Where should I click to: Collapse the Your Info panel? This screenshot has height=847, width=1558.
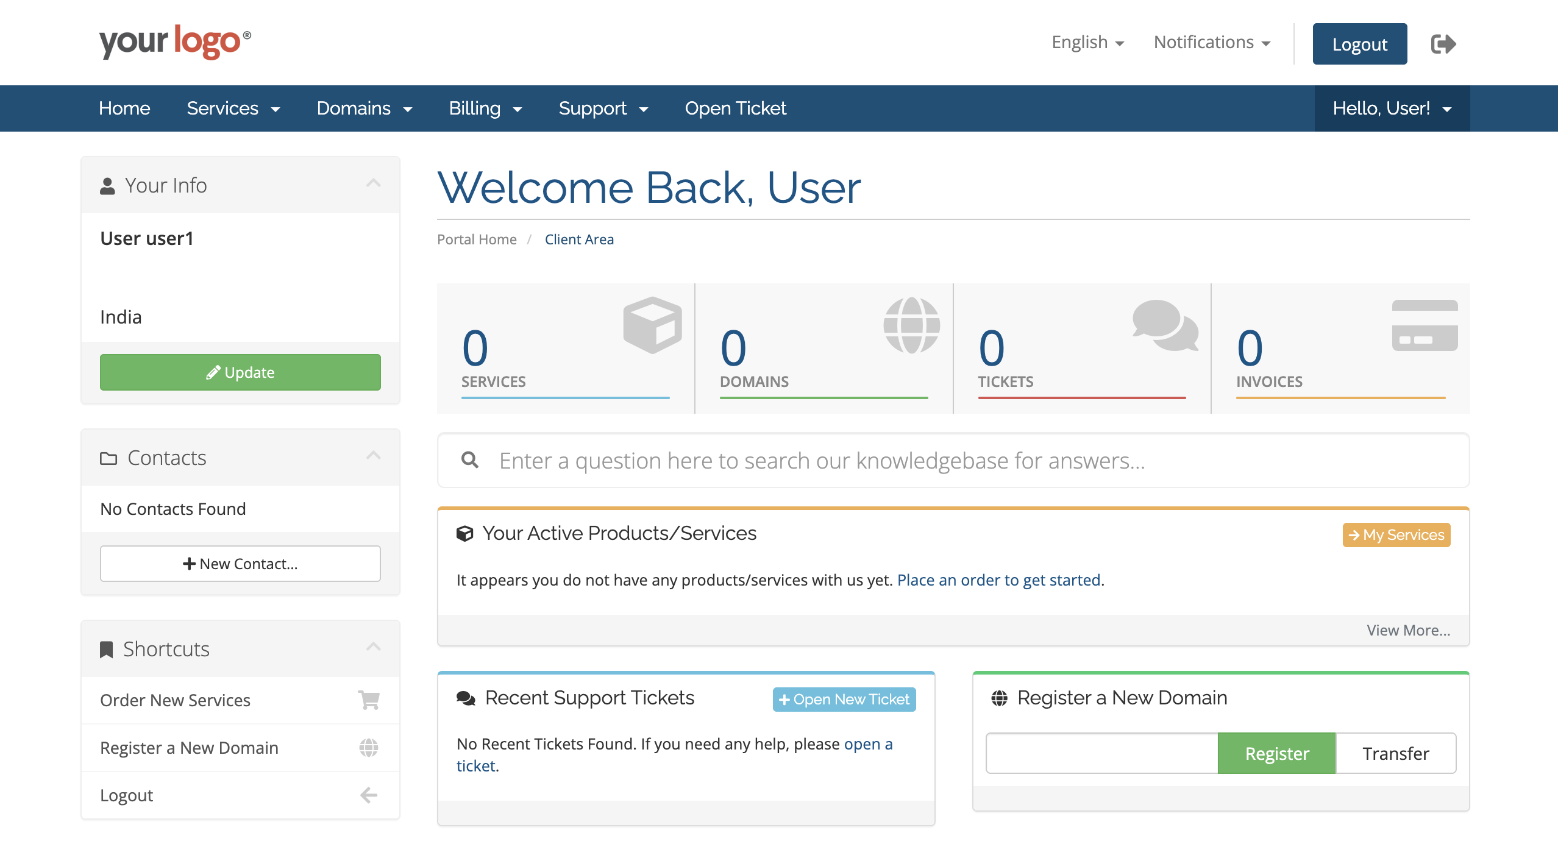point(374,183)
